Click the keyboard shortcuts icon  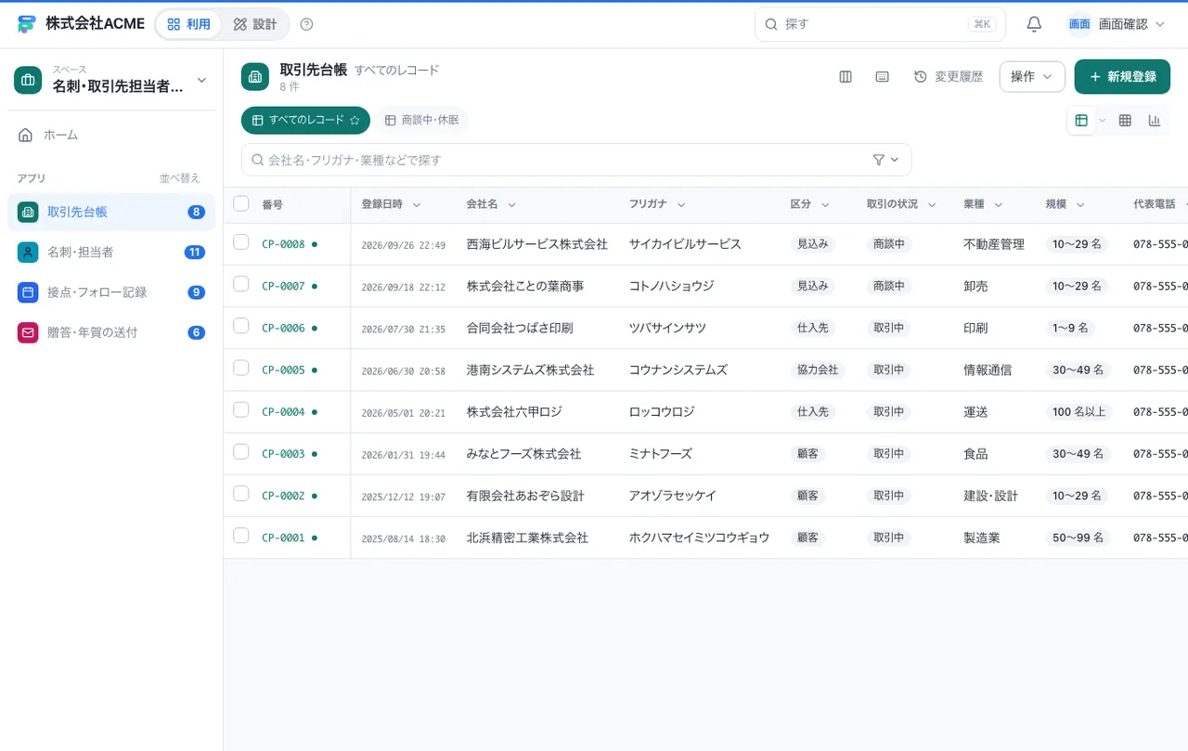pyautogui.click(x=883, y=77)
